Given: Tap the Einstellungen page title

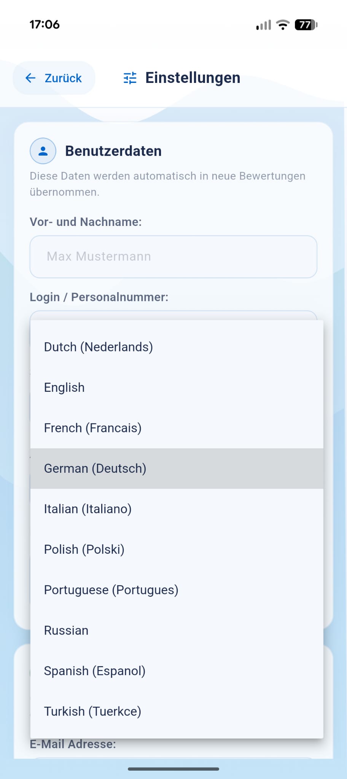Looking at the screenshot, I should [193, 78].
